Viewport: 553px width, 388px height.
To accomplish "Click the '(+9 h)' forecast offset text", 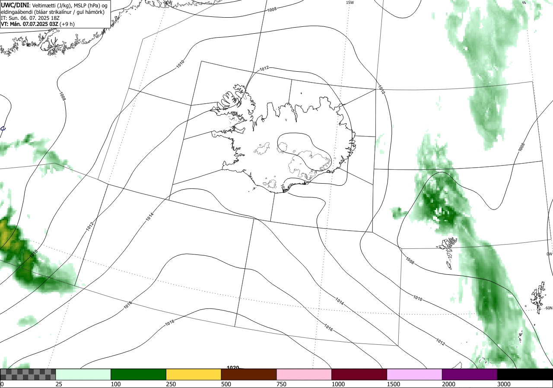I will point(67,24).
